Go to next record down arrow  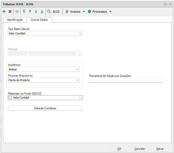click(x=36, y=11)
